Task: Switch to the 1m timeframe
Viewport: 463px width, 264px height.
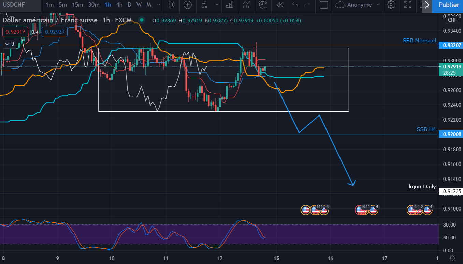Action: (49, 5)
